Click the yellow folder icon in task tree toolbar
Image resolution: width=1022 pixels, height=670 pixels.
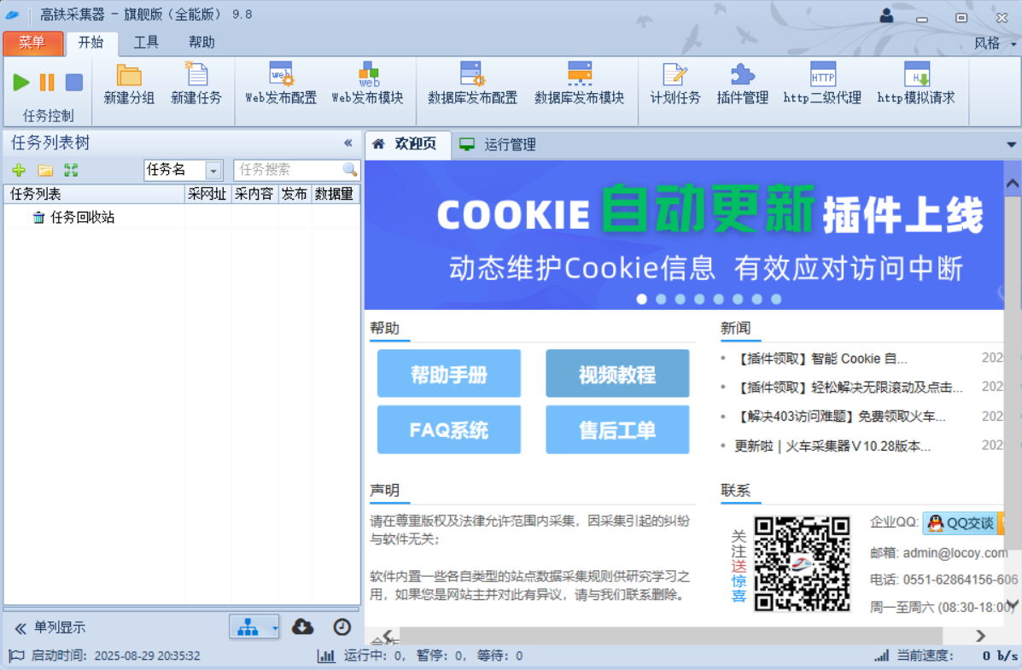pyautogui.click(x=45, y=170)
